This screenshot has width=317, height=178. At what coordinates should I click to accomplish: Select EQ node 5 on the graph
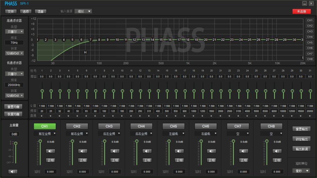tap(72, 40)
